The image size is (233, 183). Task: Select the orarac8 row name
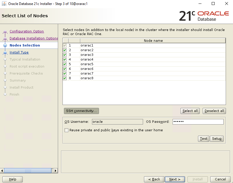click(87, 78)
